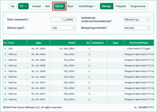
Task: Click date cell 01.01.2027
Action: click(39, 82)
